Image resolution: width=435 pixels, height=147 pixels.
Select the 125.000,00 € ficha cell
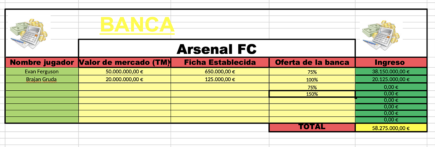click(x=220, y=79)
